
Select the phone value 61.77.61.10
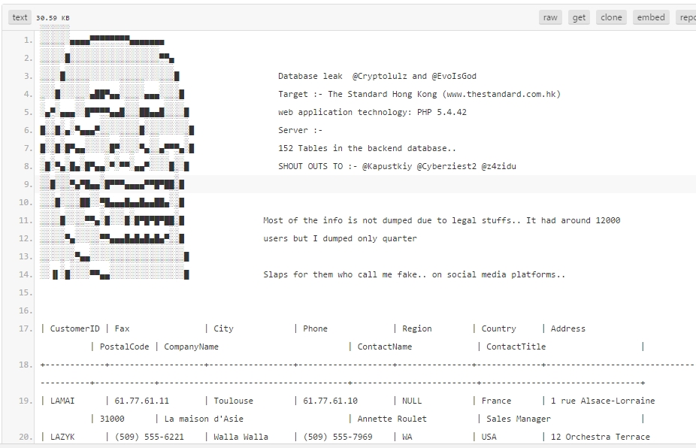(330, 401)
